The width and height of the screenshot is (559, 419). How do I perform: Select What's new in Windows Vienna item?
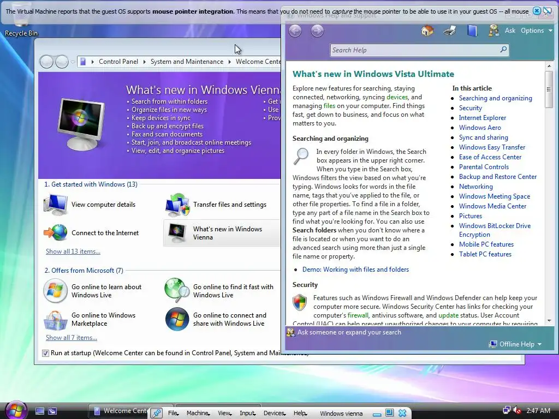coord(222,233)
